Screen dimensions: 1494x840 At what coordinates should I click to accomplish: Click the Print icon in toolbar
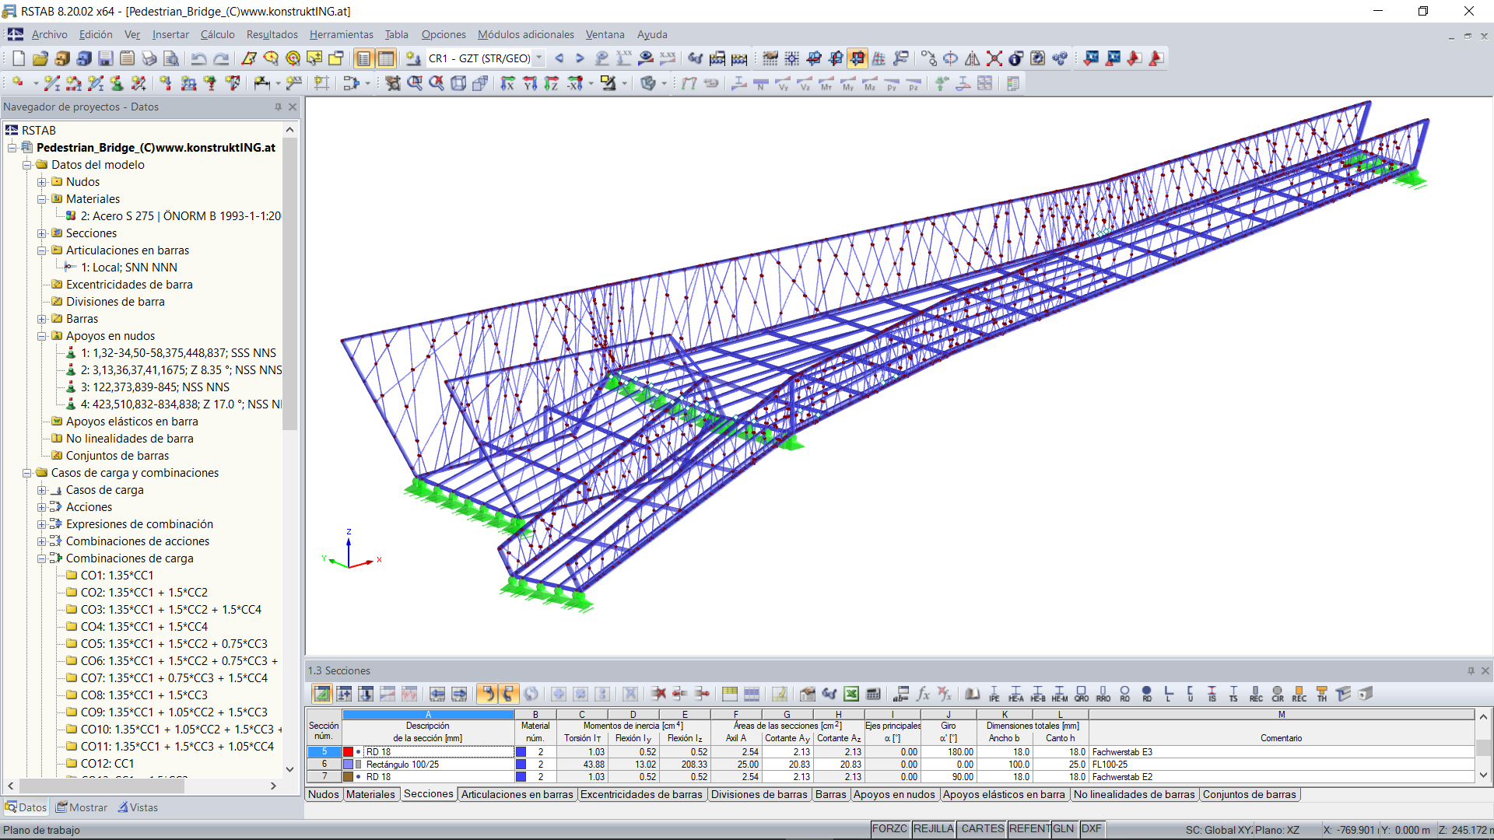click(149, 58)
